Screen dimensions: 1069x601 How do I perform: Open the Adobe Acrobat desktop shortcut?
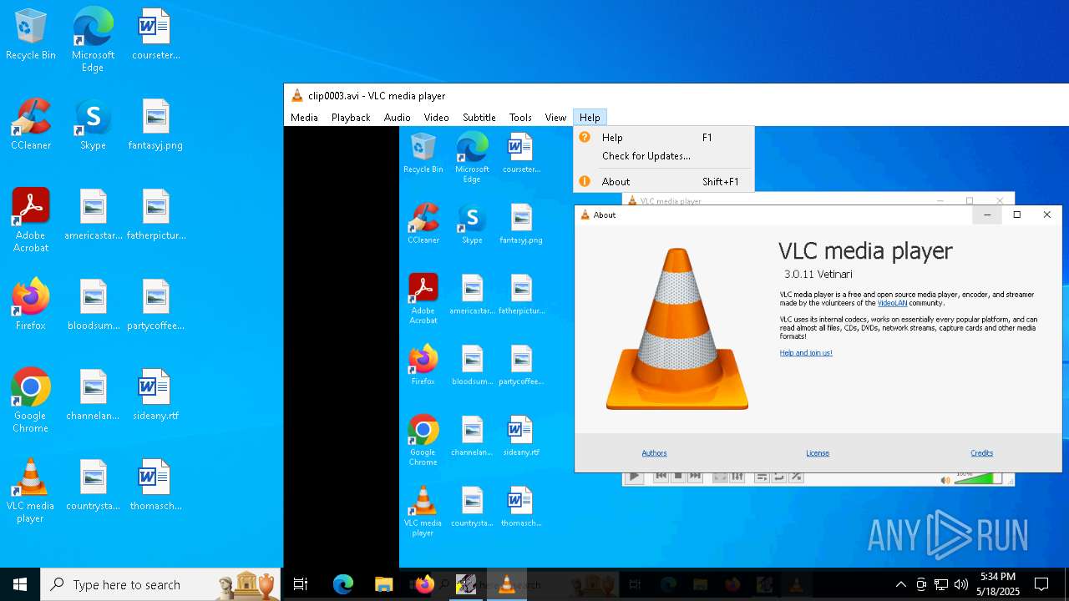point(31,220)
